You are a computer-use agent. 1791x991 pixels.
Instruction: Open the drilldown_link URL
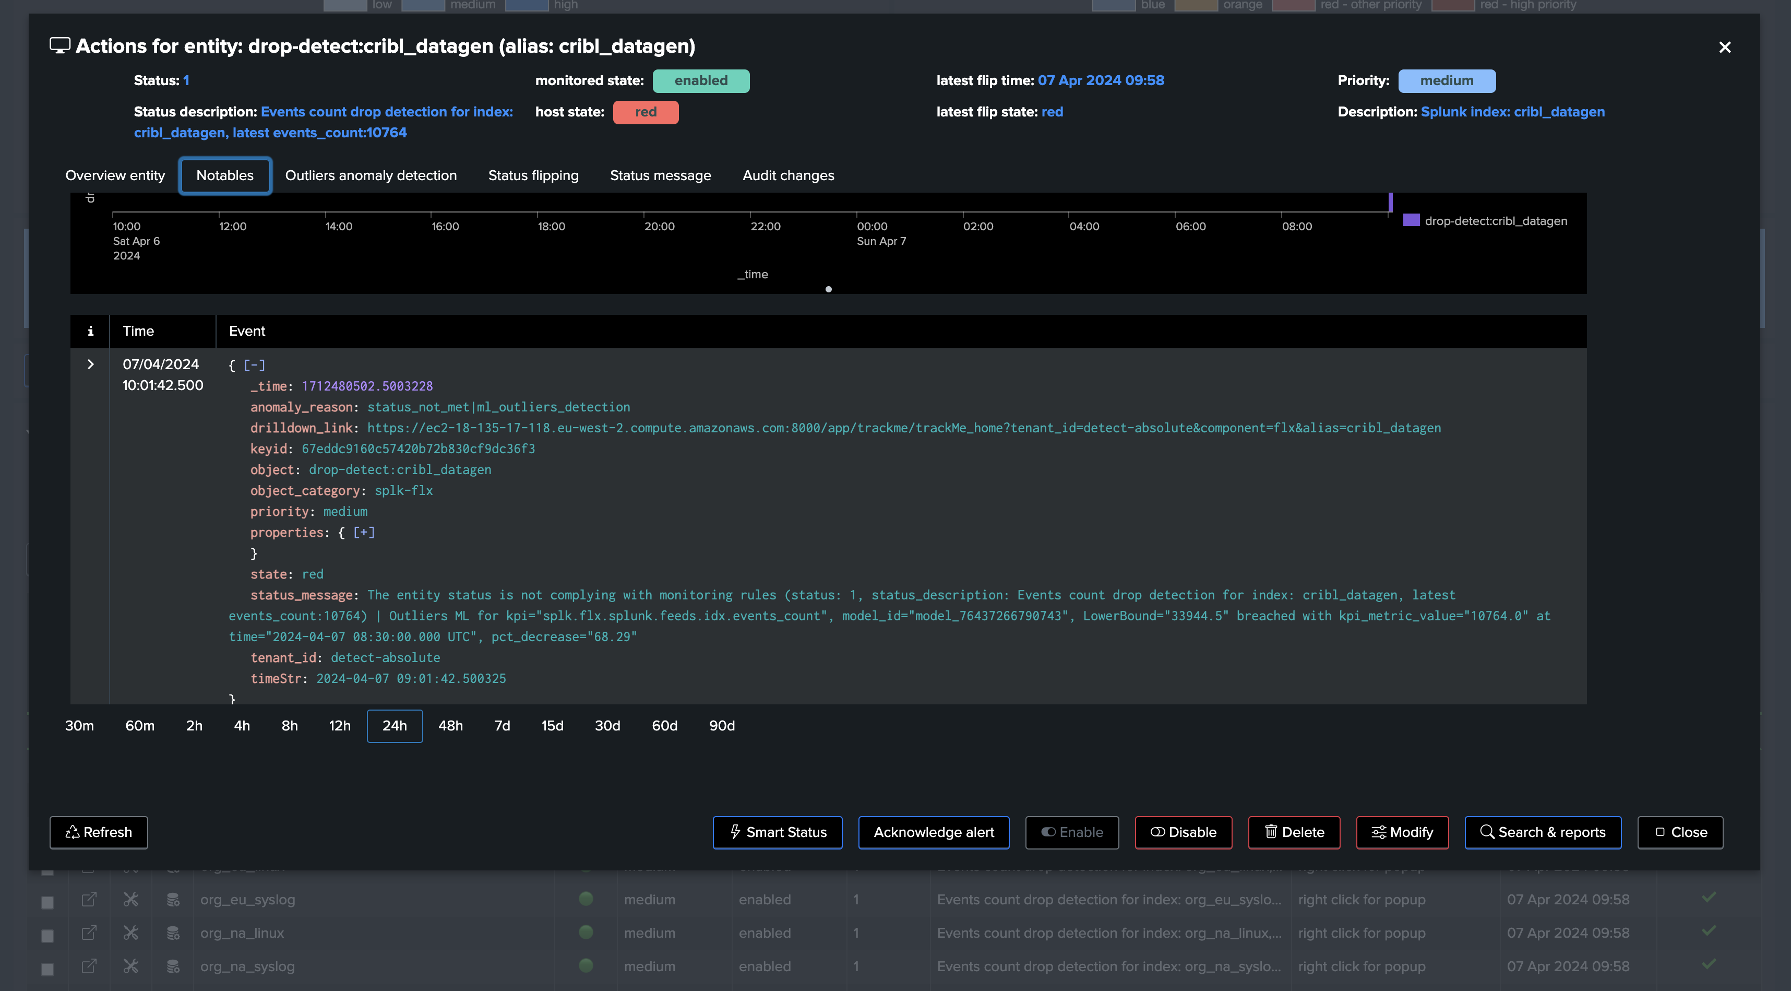click(x=904, y=428)
